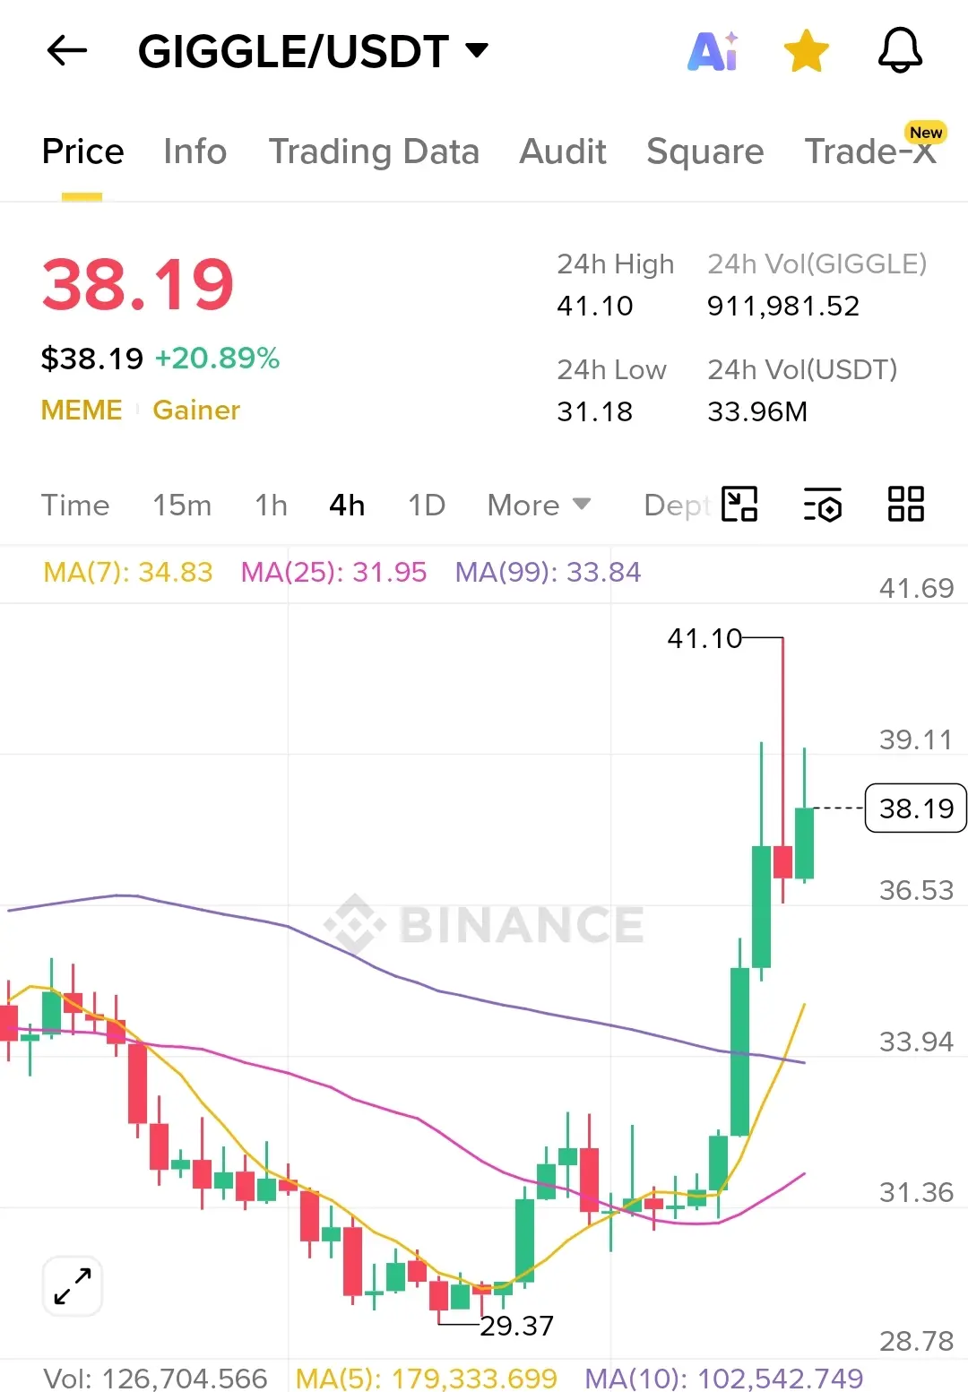Tap the large red 38.19 price

click(137, 285)
